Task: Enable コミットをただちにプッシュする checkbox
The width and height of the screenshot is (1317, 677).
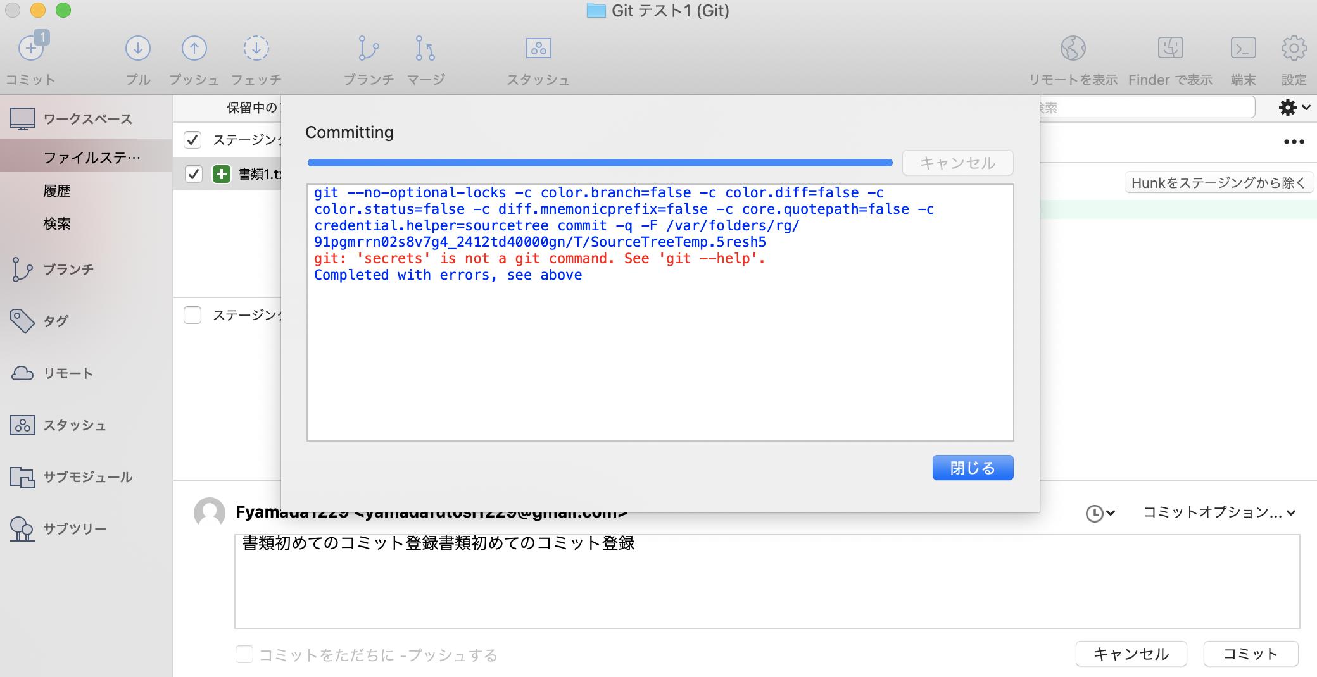Action: 244,654
